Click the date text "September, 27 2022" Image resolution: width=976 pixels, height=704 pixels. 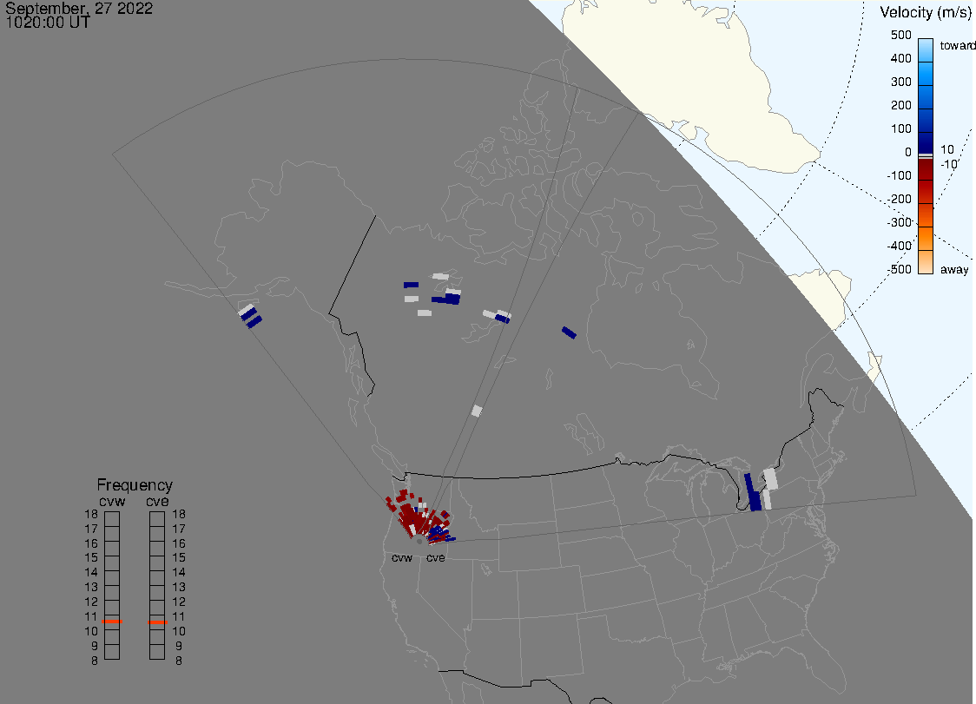click(79, 9)
